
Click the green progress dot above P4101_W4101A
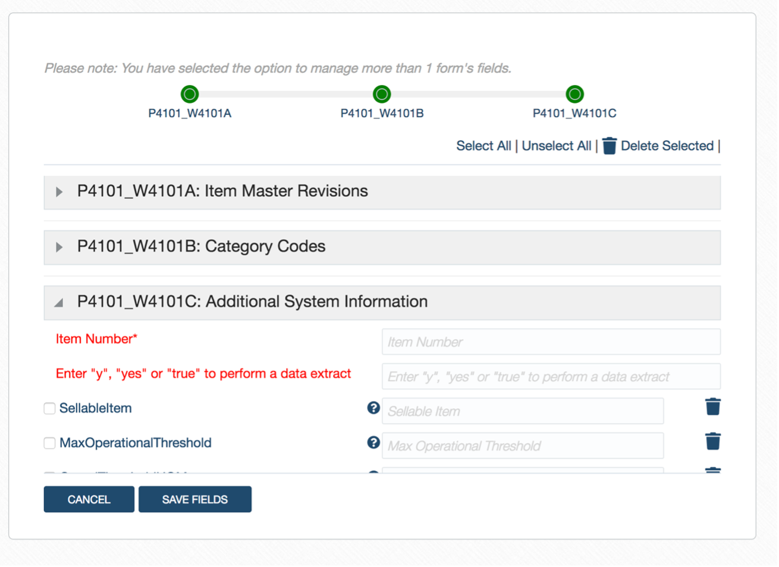click(189, 93)
